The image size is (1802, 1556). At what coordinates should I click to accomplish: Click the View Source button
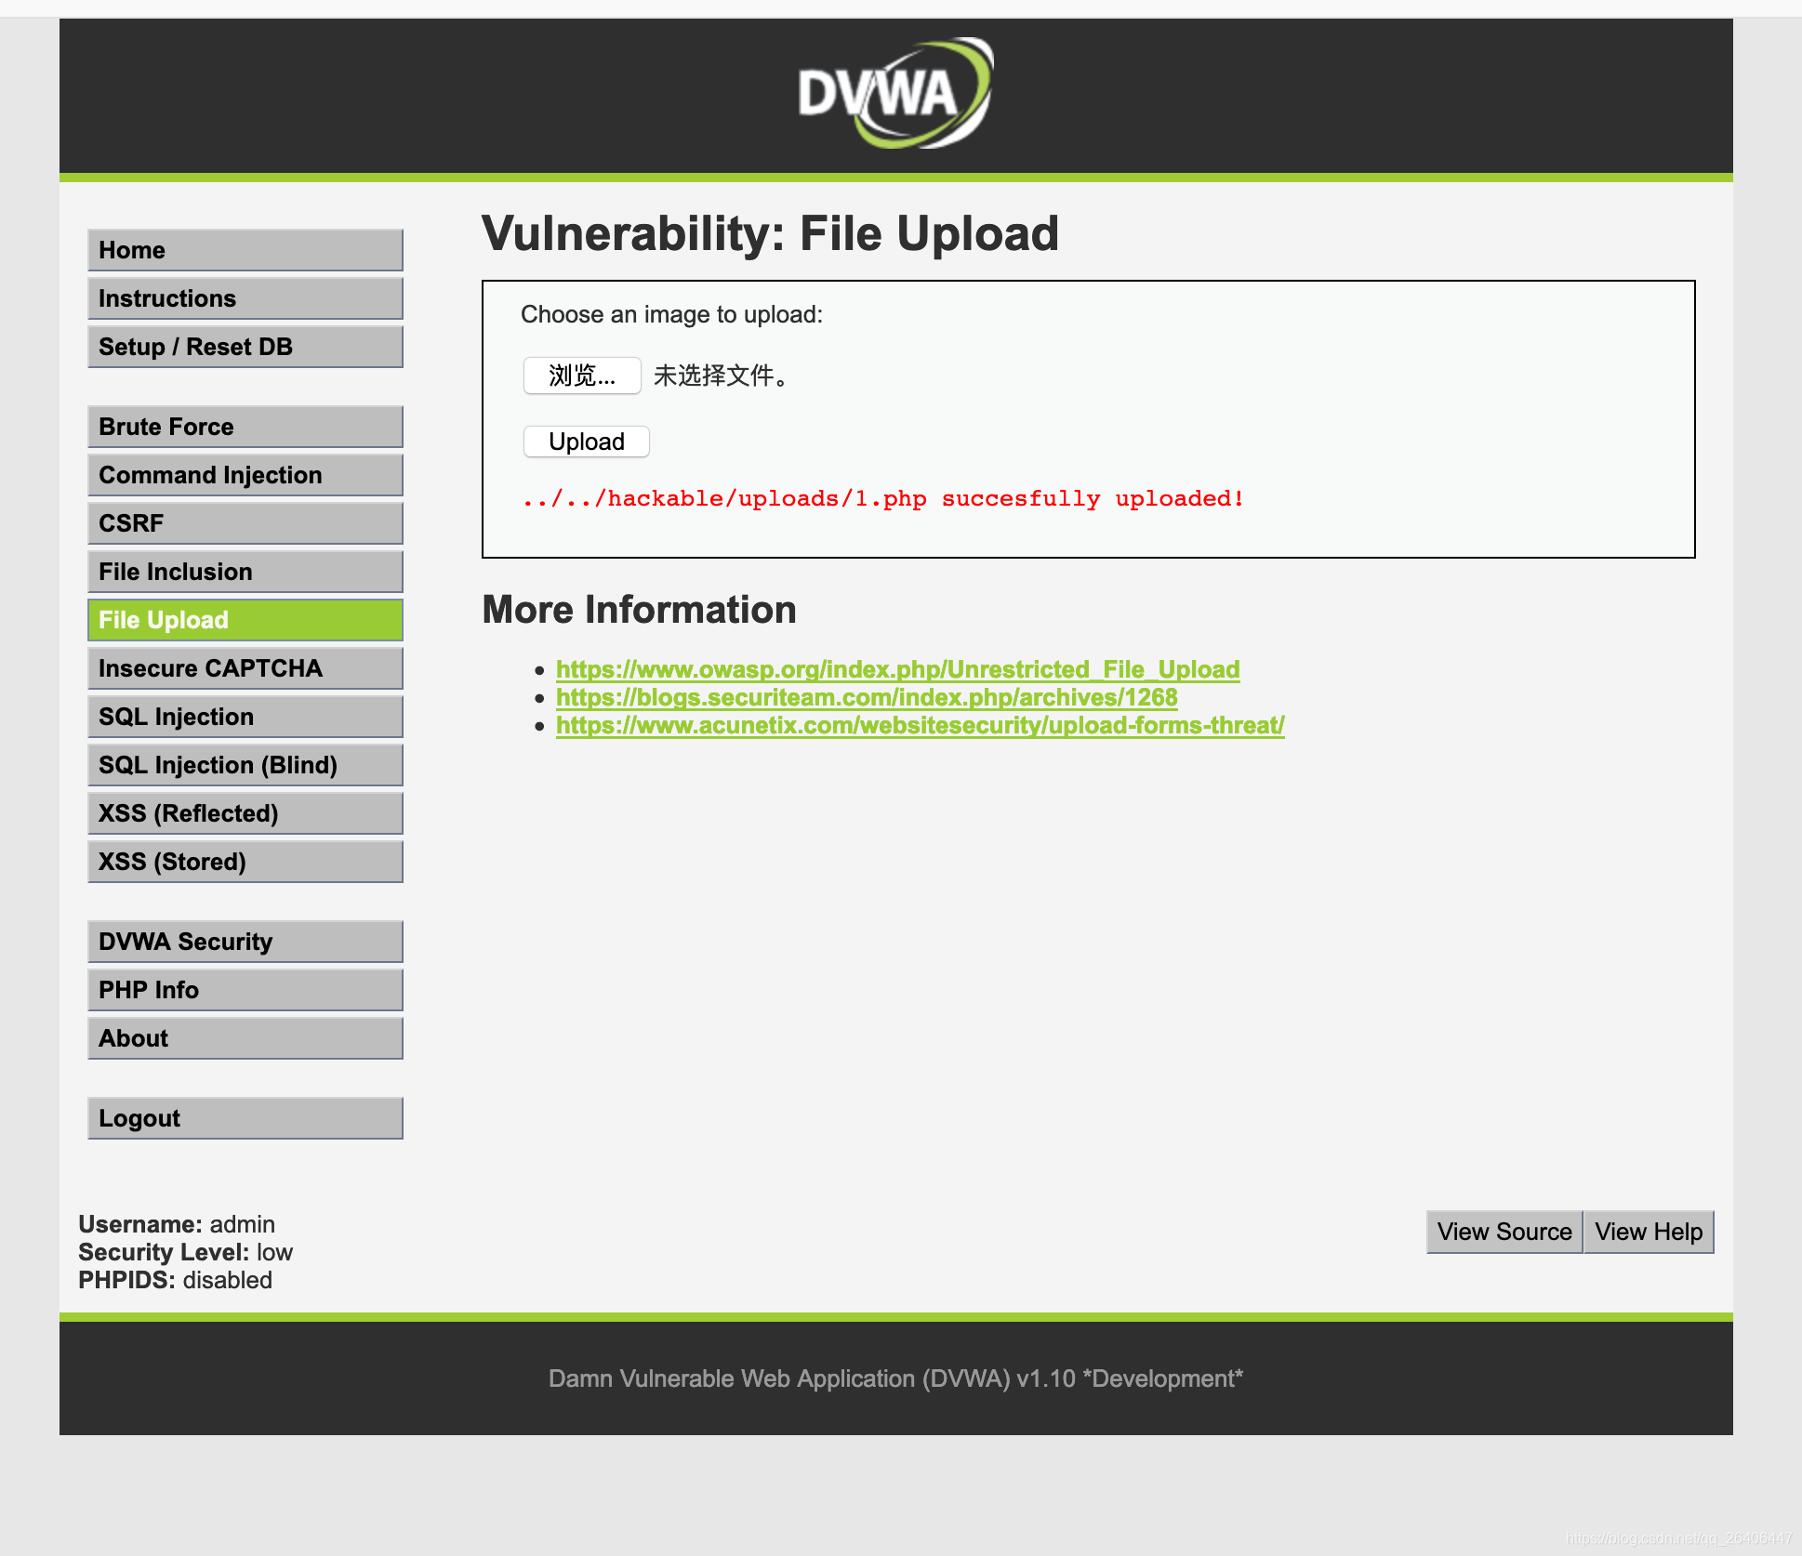pos(1504,1232)
